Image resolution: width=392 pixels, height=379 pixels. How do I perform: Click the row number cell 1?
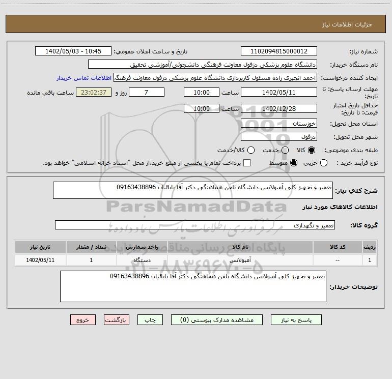[x=370, y=260]
